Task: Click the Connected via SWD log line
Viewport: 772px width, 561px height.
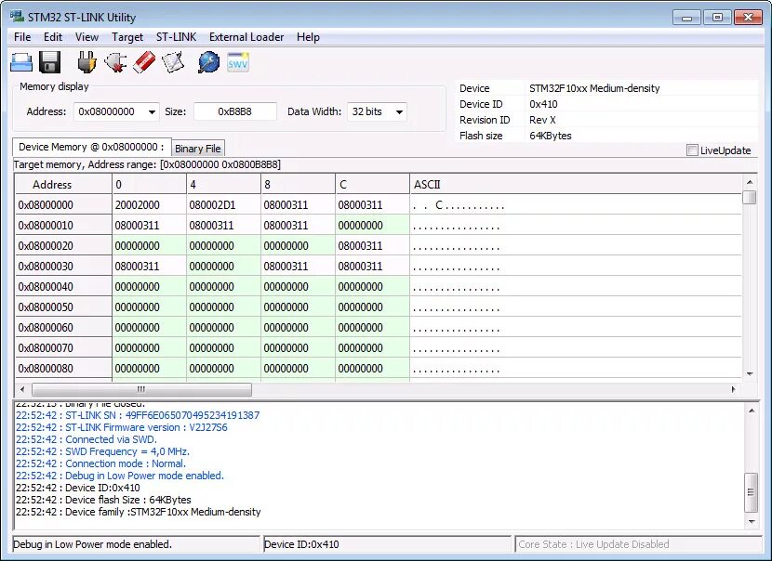Action: pos(87,439)
